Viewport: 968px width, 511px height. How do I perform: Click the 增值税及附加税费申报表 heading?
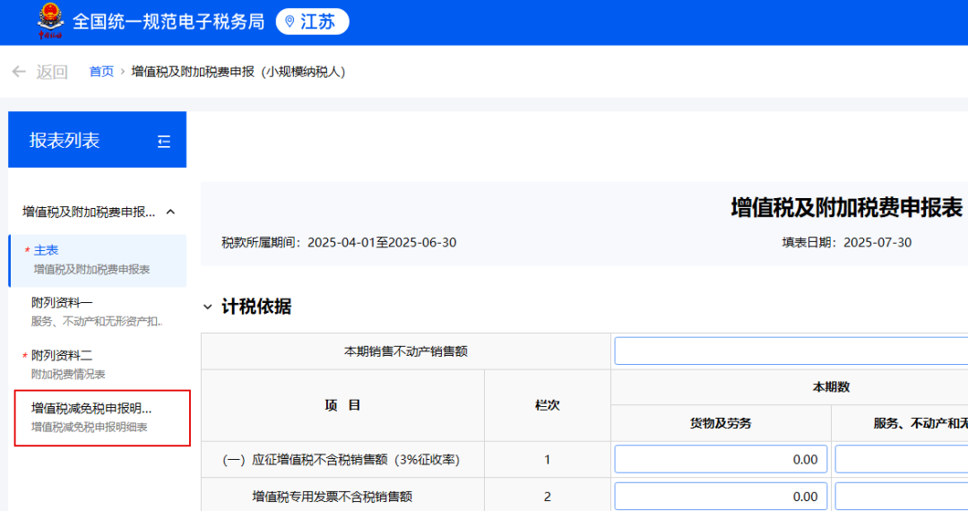pyautogui.click(x=846, y=208)
